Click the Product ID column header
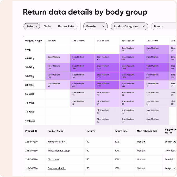 coord(31,131)
